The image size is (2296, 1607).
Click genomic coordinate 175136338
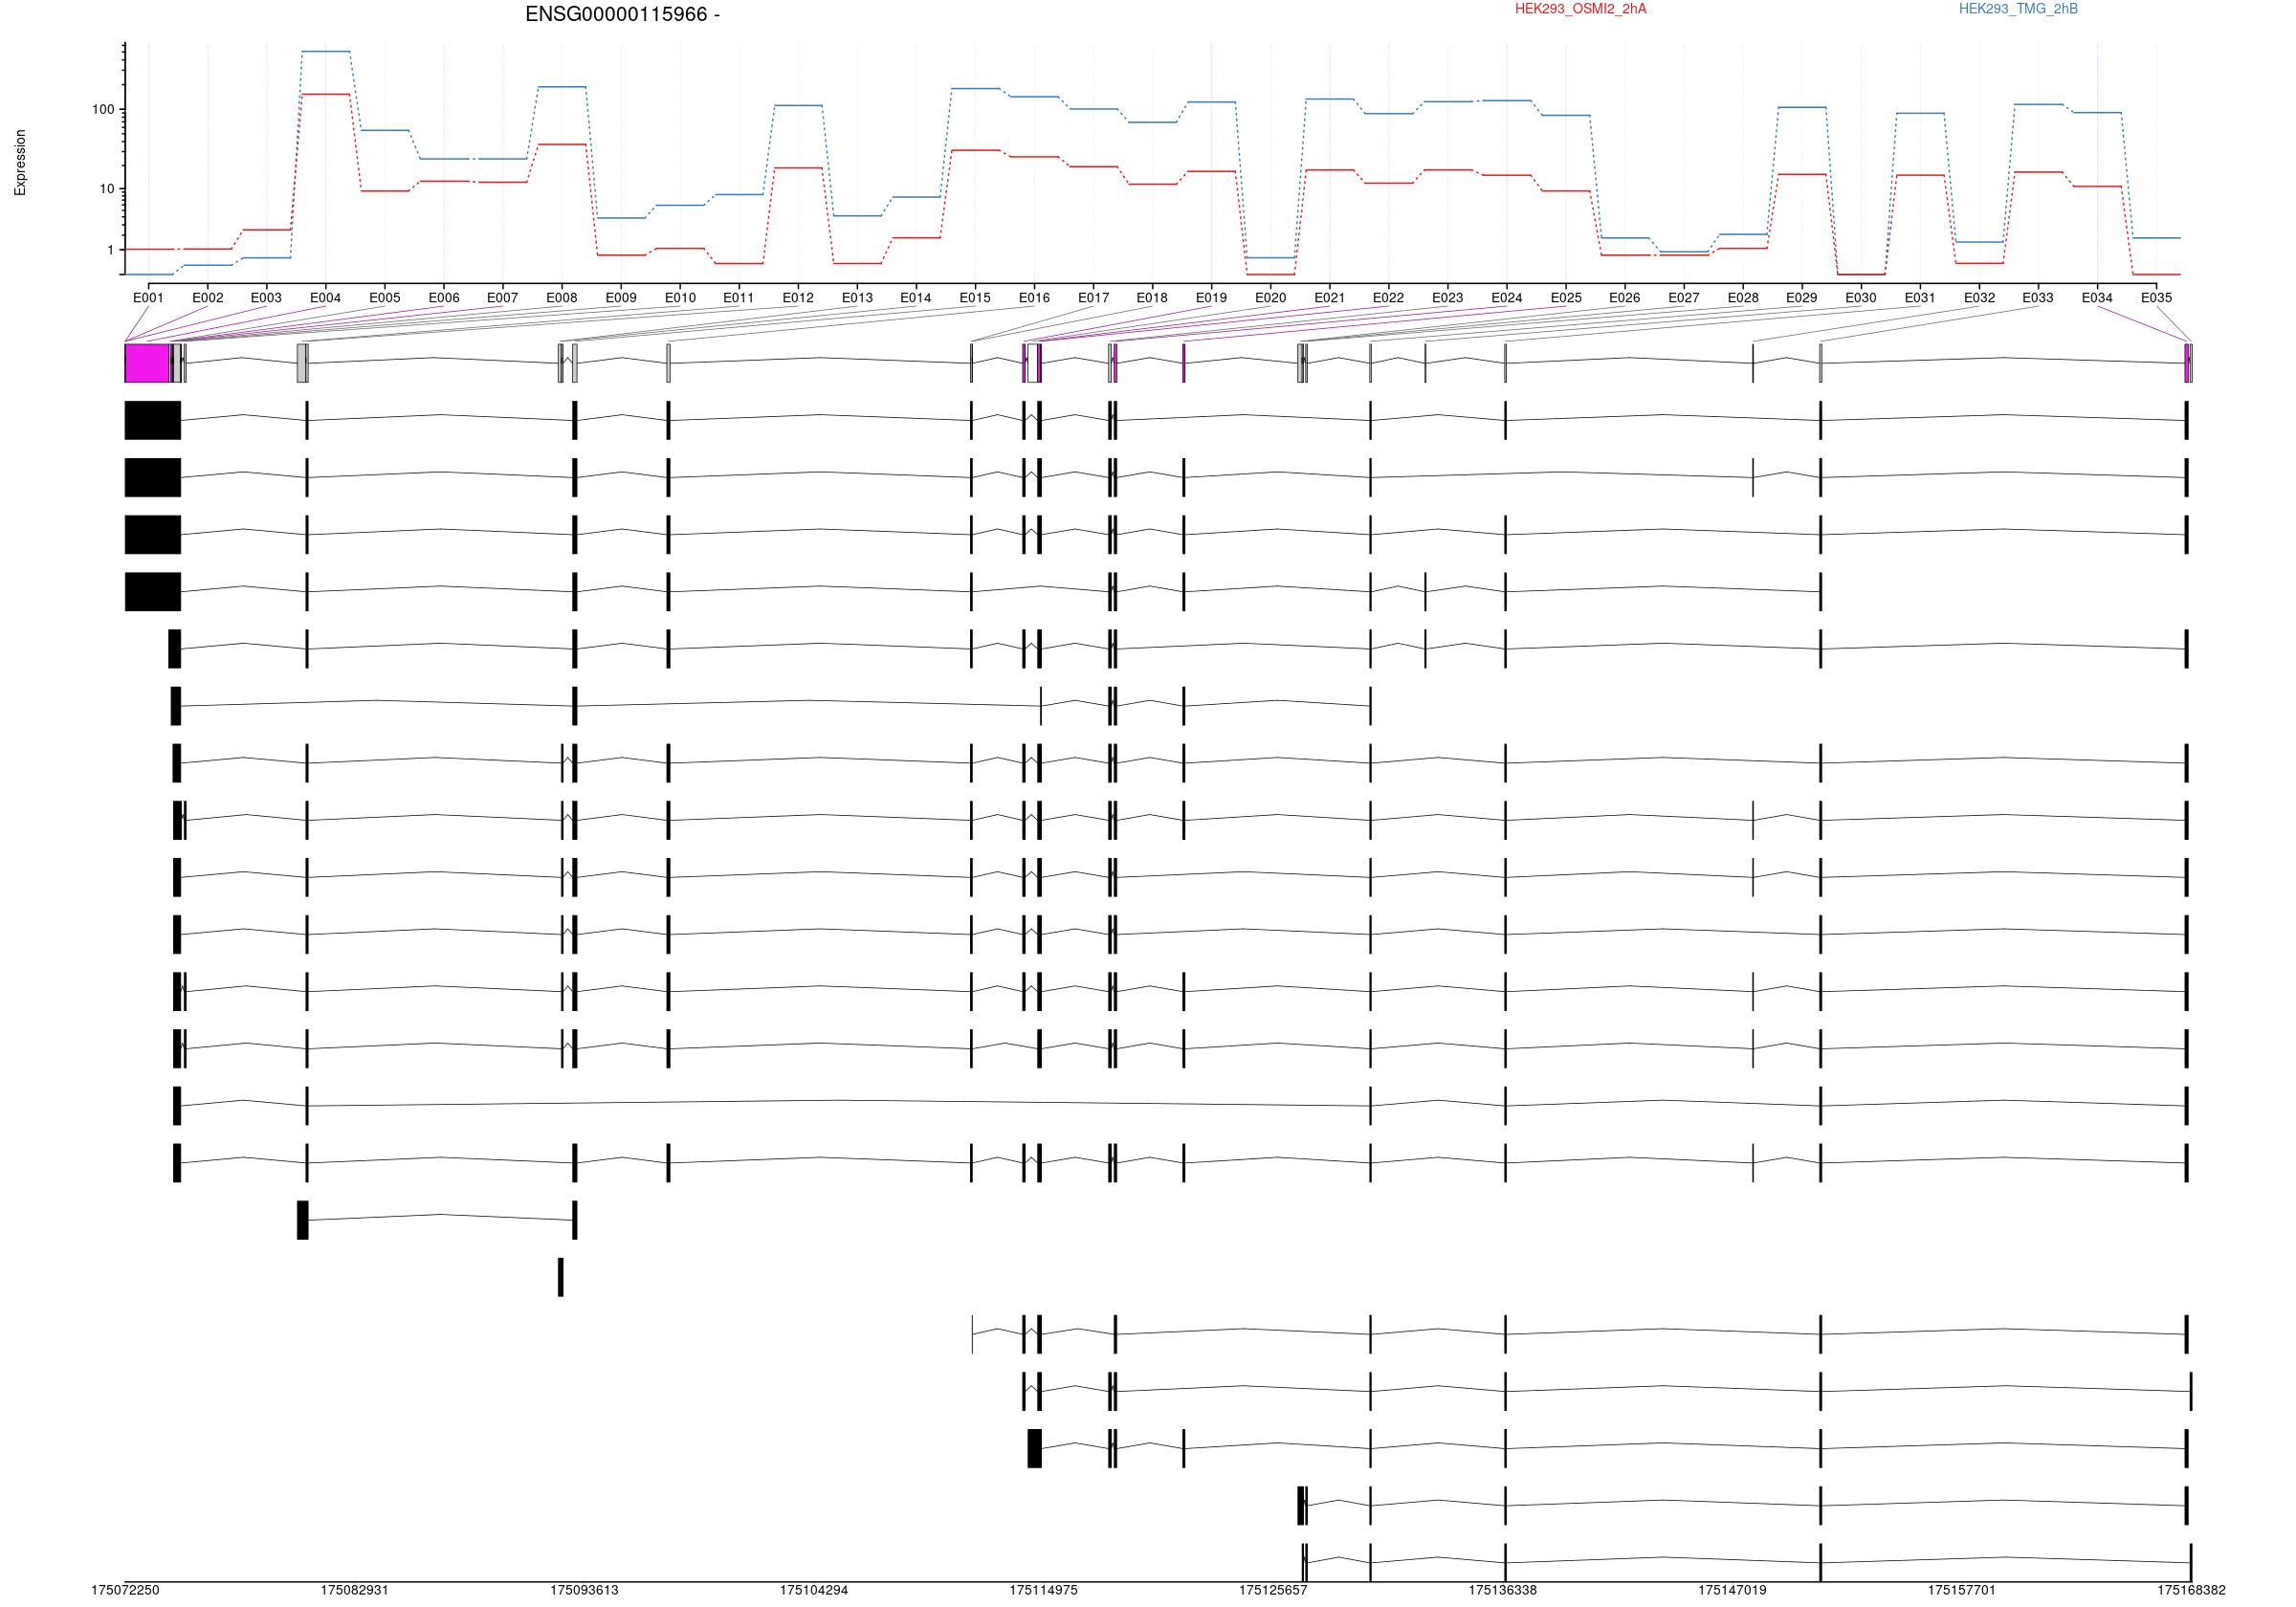tap(1502, 1590)
